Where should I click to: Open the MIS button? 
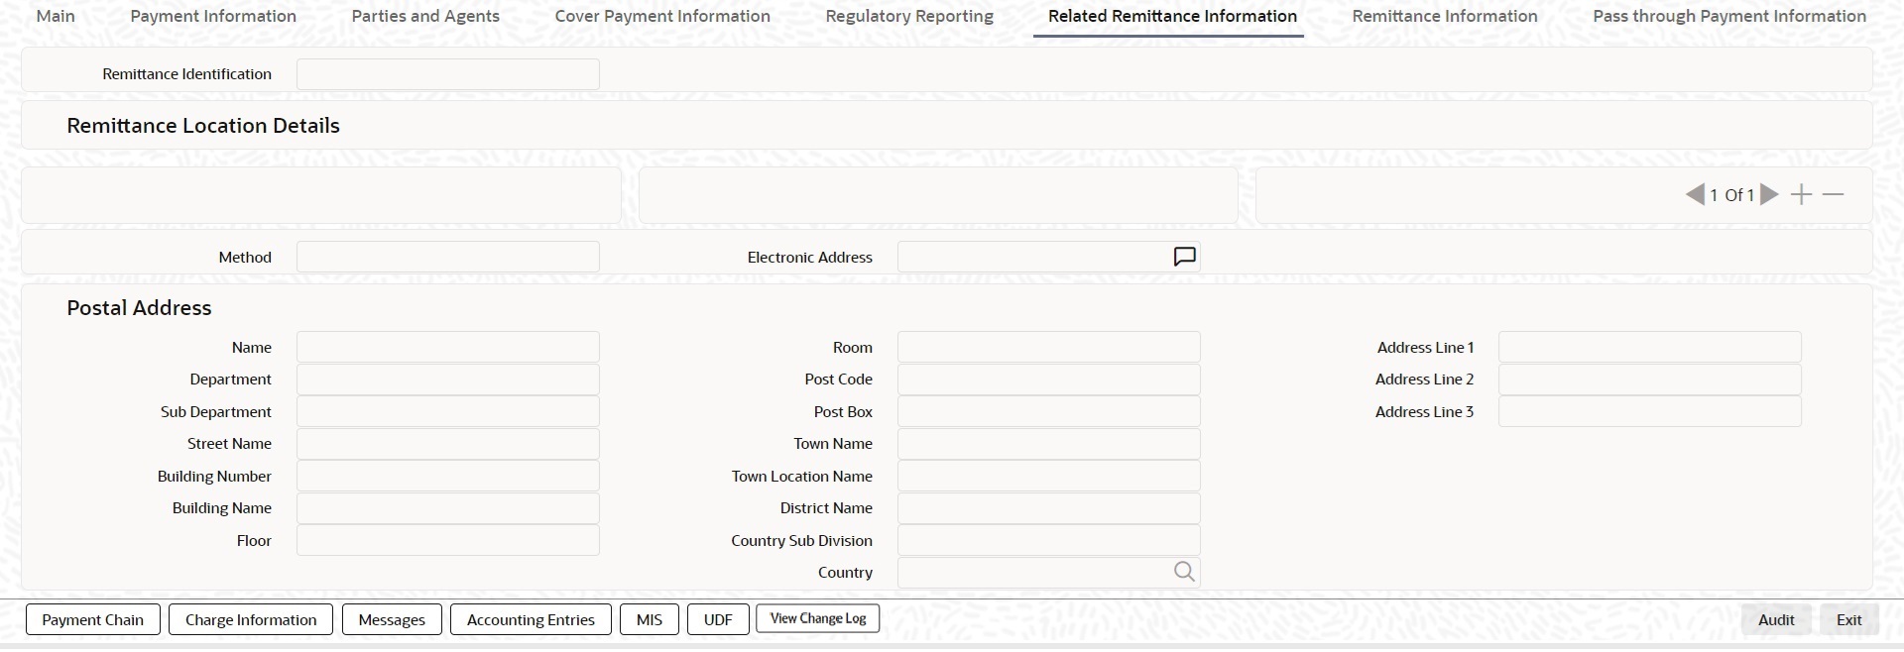pyautogui.click(x=650, y=619)
